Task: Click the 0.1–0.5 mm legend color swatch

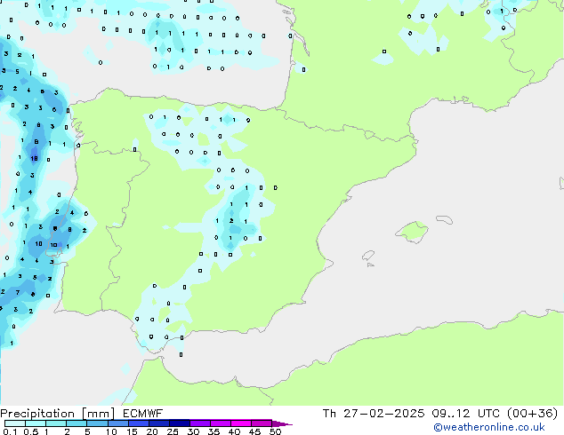Action: pyautogui.click(x=15, y=423)
